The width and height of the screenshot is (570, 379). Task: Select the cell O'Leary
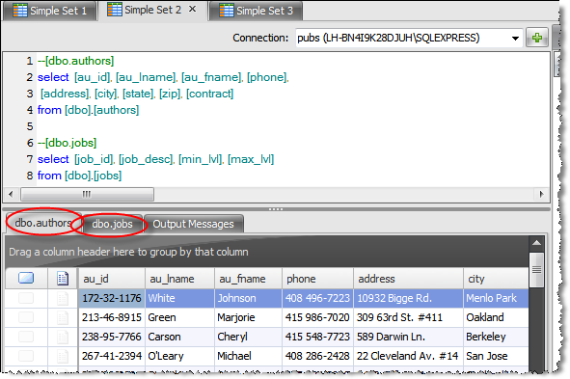(179, 356)
